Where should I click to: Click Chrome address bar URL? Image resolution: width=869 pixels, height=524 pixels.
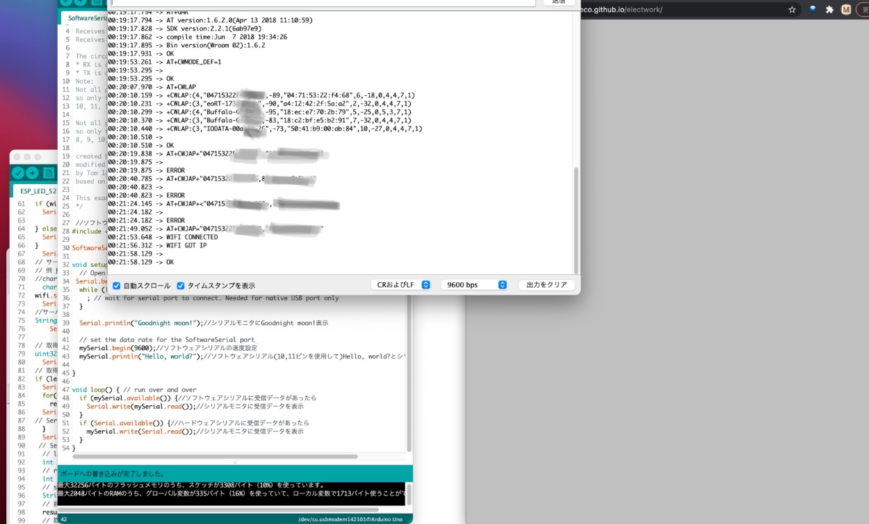[626, 10]
